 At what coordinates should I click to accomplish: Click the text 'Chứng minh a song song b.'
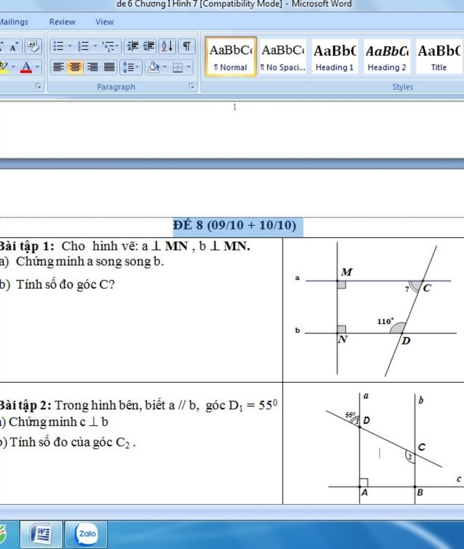pyautogui.click(x=90, y=261)
